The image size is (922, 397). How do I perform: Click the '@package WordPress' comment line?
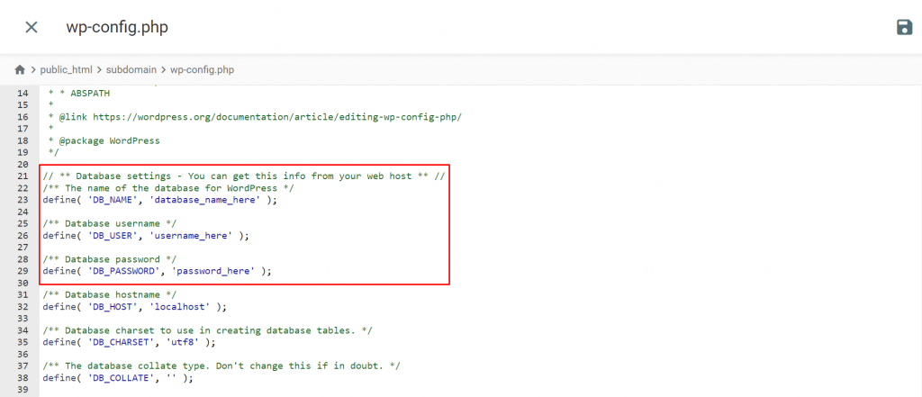pyautogui.click(x=104, y=140)
